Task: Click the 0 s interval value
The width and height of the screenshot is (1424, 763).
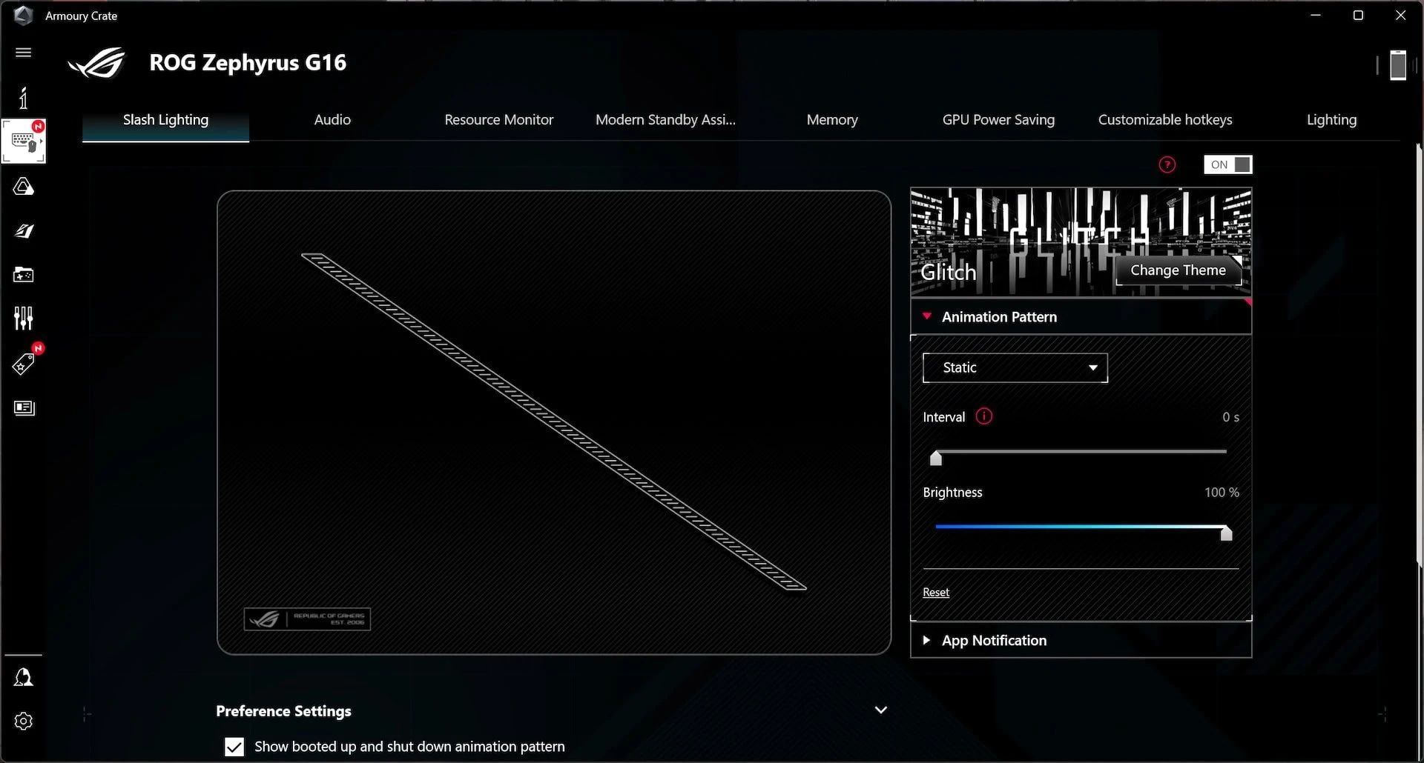Action: pyautogui.click(x=1230, y=417)
